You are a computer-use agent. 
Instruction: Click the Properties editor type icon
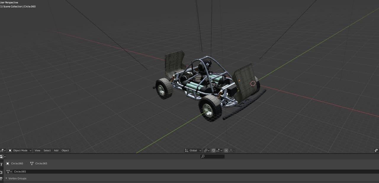click(x=2, y=156)
